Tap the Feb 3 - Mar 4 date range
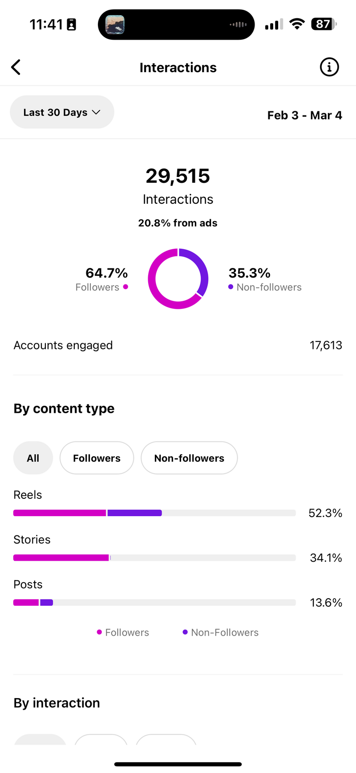Viewport: 356px width, 773px height. coord(304,115)
